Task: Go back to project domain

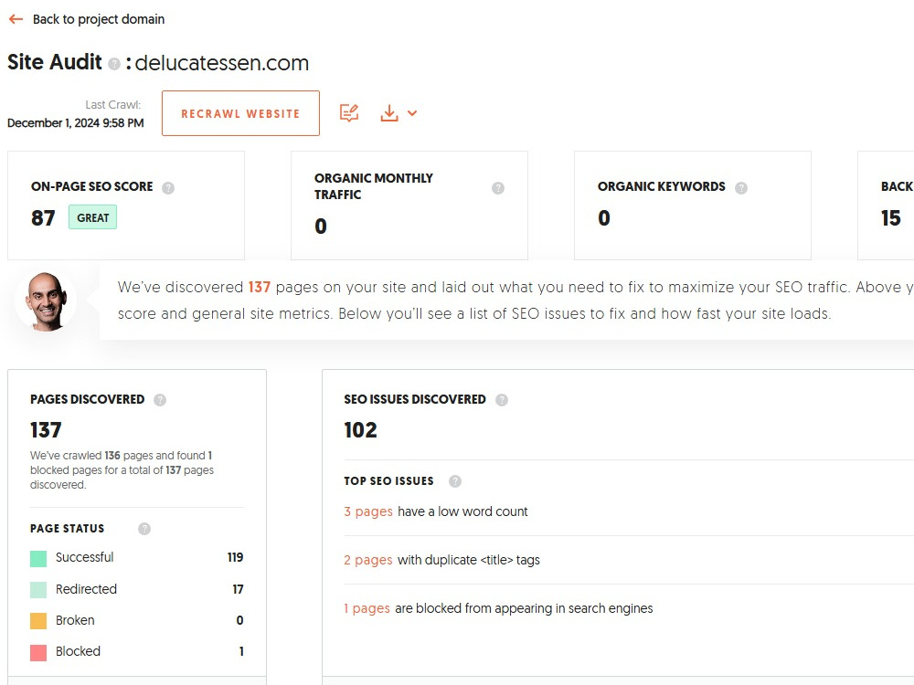Action: click(99, 19)
